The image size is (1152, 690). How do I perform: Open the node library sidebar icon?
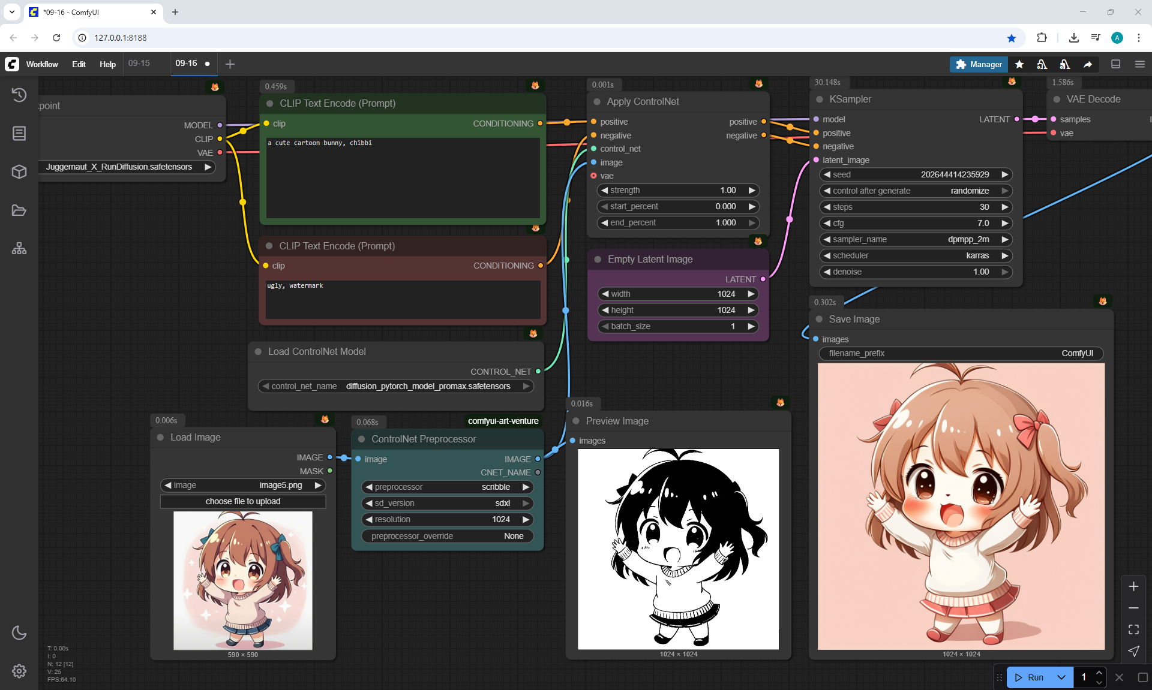[19, 133]
